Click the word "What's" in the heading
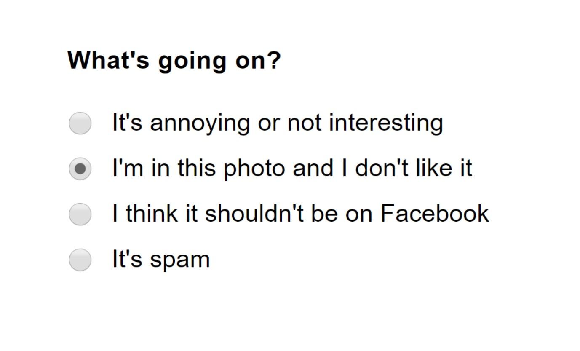580x351 pixels. click(x=109, y=60)
